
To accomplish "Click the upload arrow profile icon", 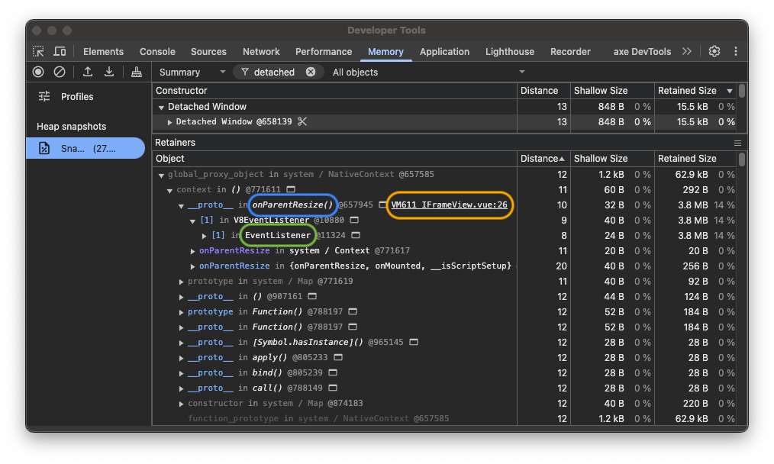I will pyautogui.click(x=87, y=72).
